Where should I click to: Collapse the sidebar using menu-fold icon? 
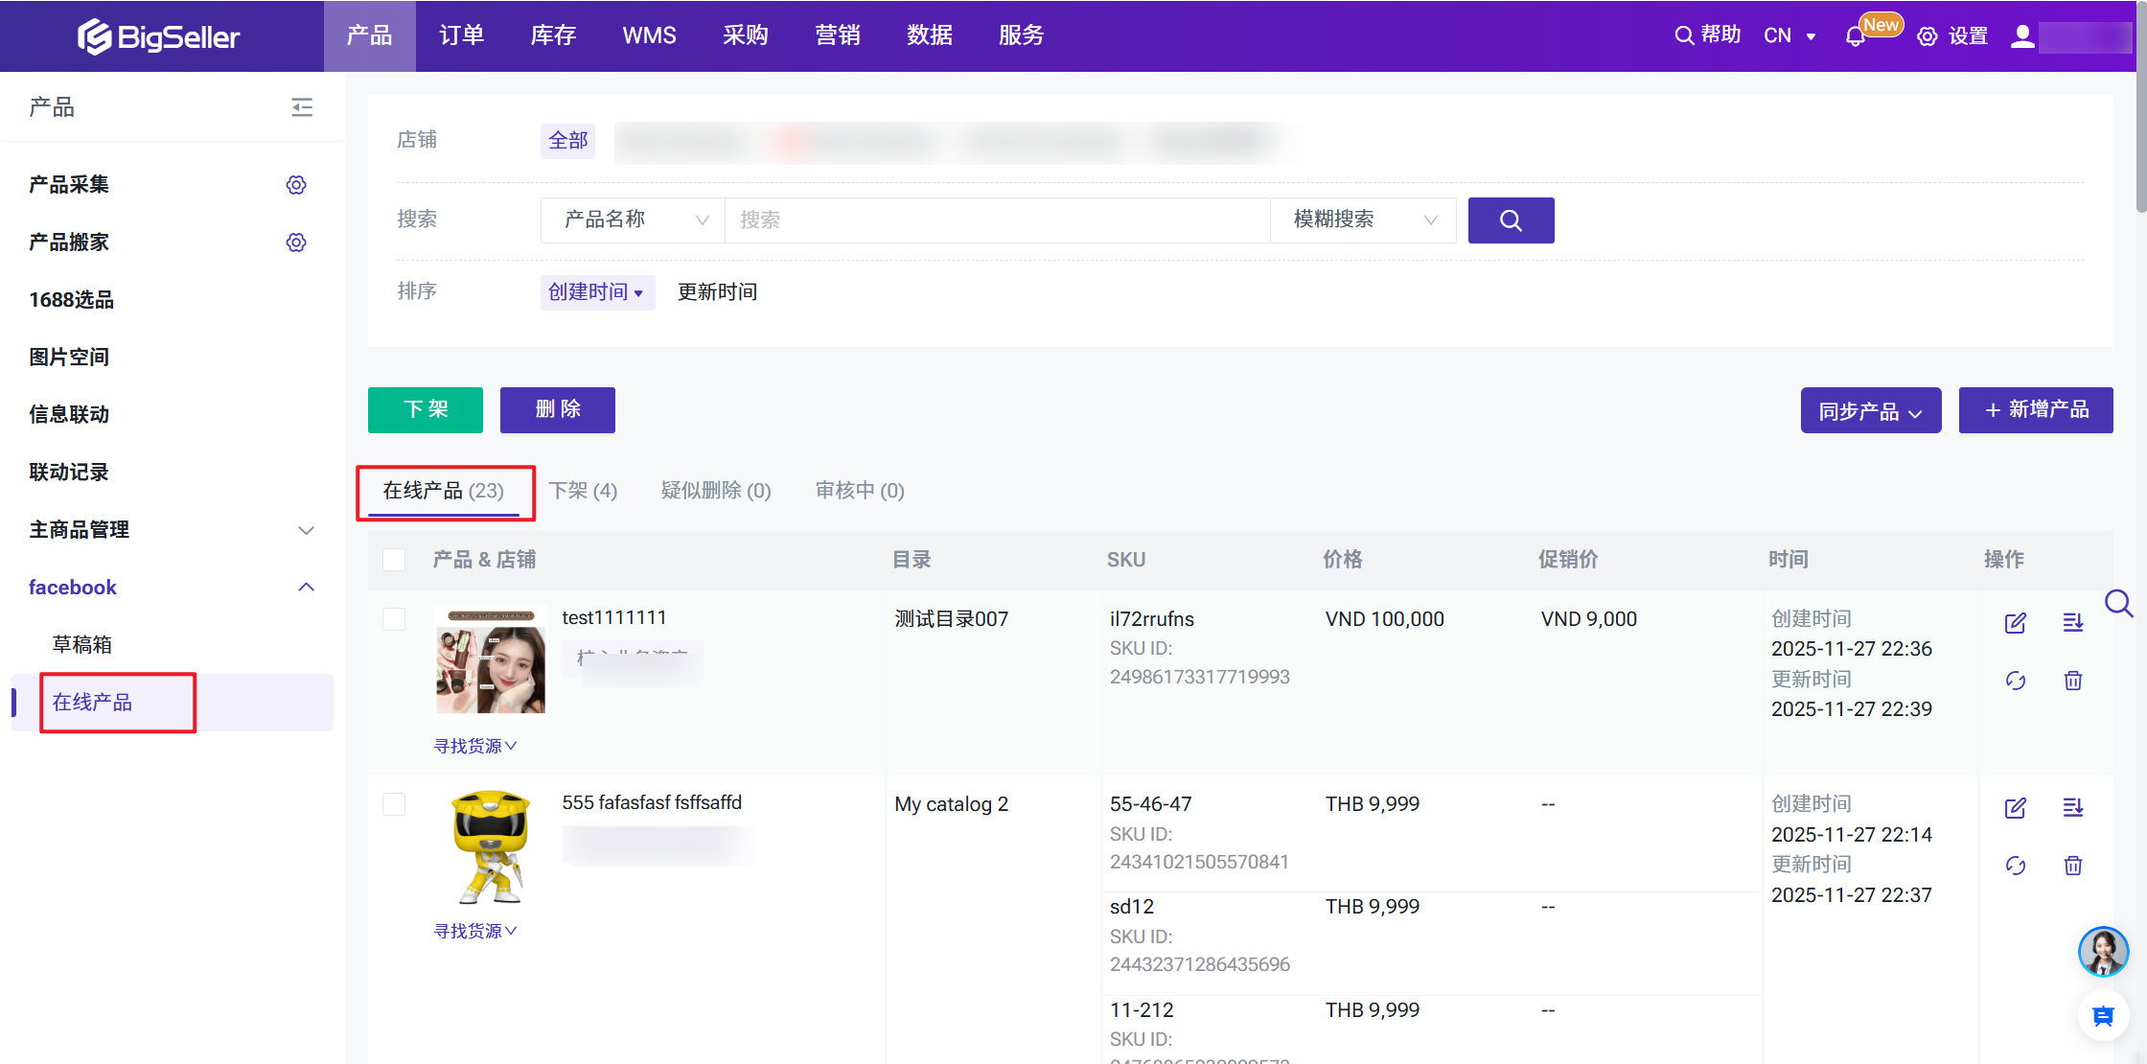(302, 107)
